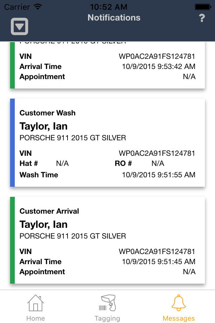Viewport: 215px width, 323px height.
Task: Tap the battery indicator icon
Action: tap(203, 7)
